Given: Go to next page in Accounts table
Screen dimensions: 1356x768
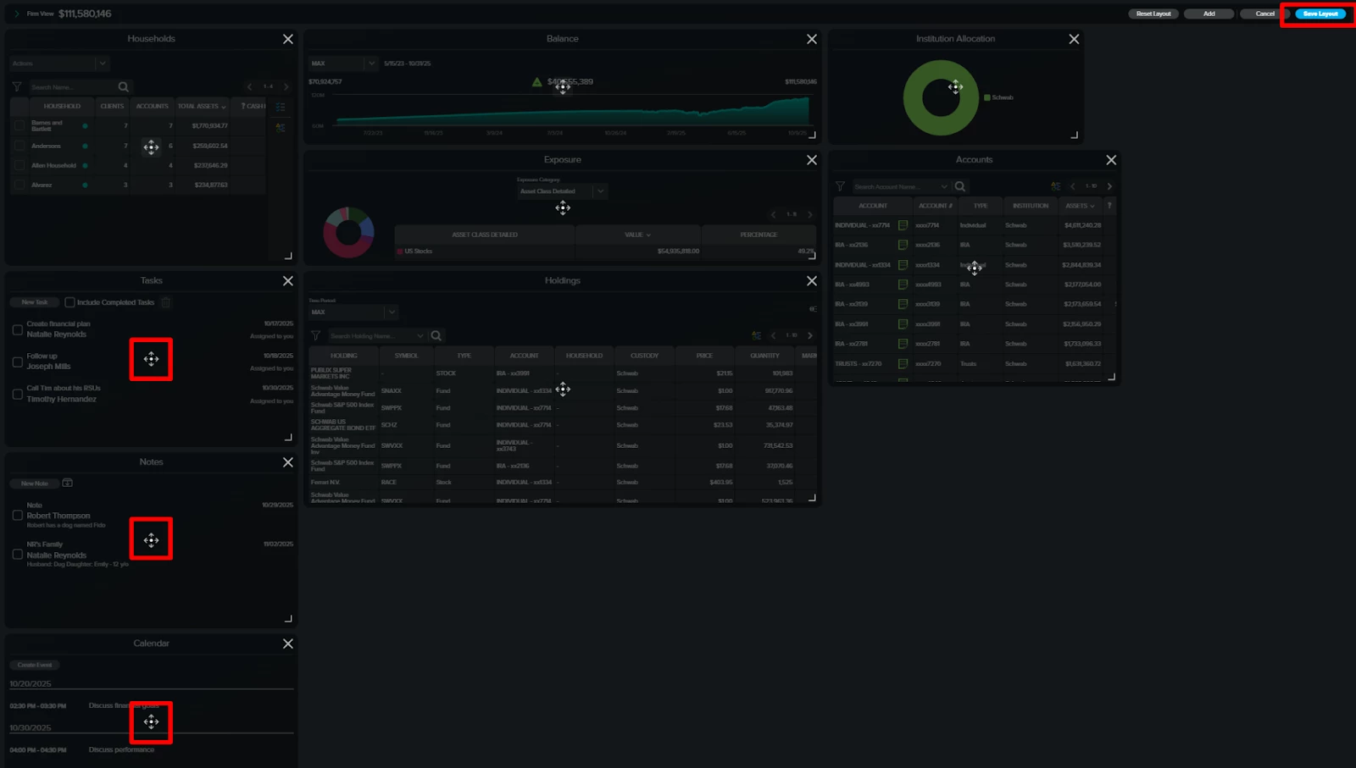Looking at the screenshot, I should (1109, 186).
